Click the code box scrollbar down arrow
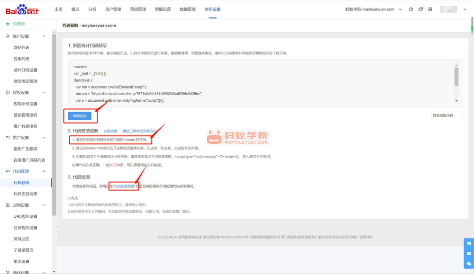Viewport: 474px width, 274px height. pyautogui.click(x=456, y=101)
